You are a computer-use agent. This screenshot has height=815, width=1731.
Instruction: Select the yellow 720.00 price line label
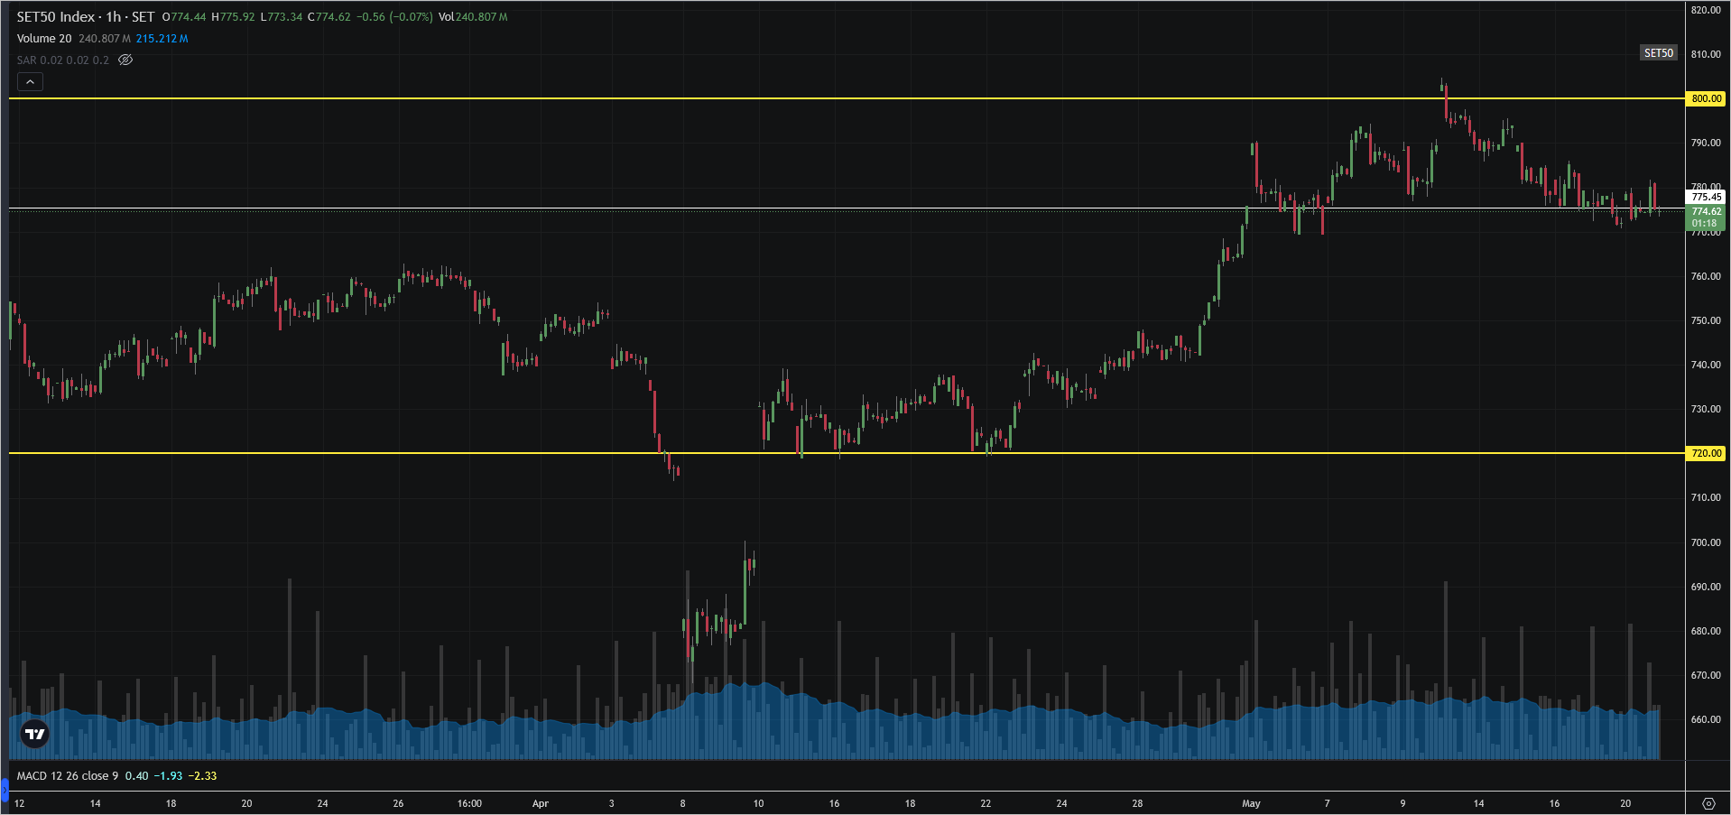(1706, 453)
